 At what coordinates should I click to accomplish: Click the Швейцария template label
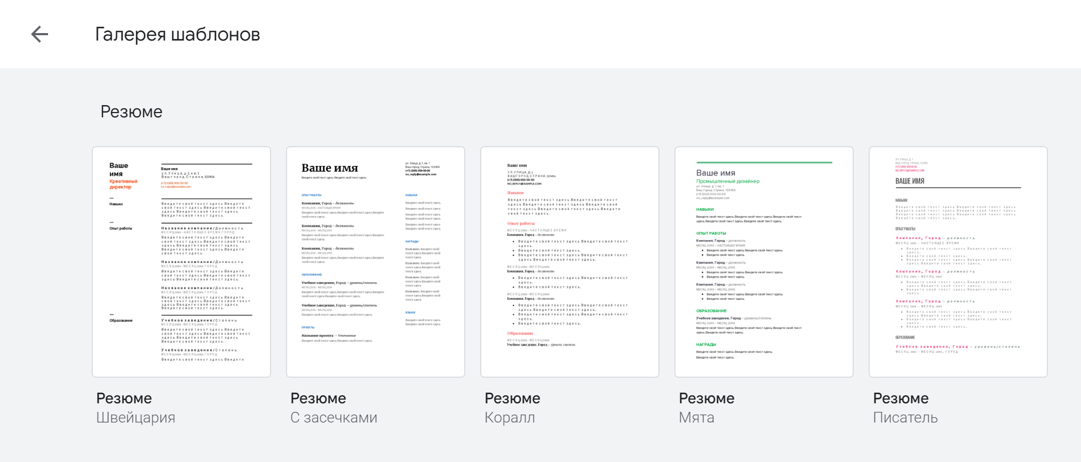(136, 417)
